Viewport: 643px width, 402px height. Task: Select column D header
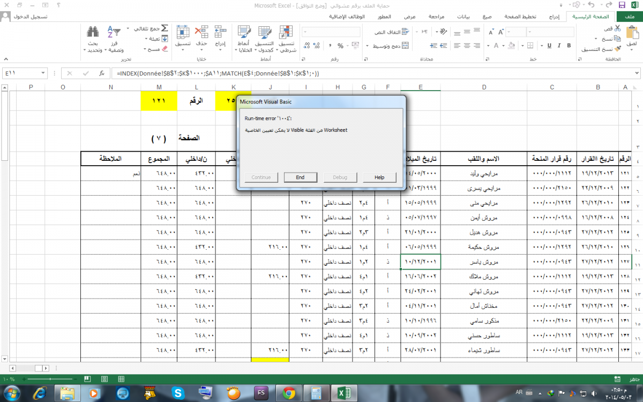tap(484, 87)
